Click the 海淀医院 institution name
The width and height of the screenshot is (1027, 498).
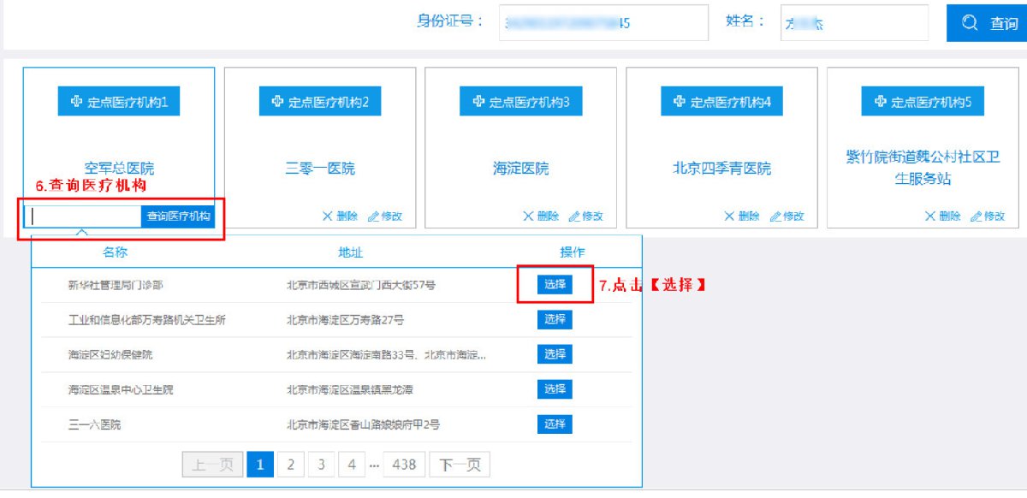521,169
